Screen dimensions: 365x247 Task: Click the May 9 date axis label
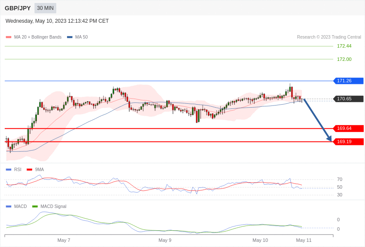pyautogui.click(x=165, y=240)
